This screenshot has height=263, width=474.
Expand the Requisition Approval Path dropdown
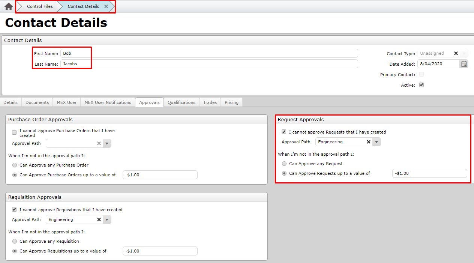(x=107, y=219)
